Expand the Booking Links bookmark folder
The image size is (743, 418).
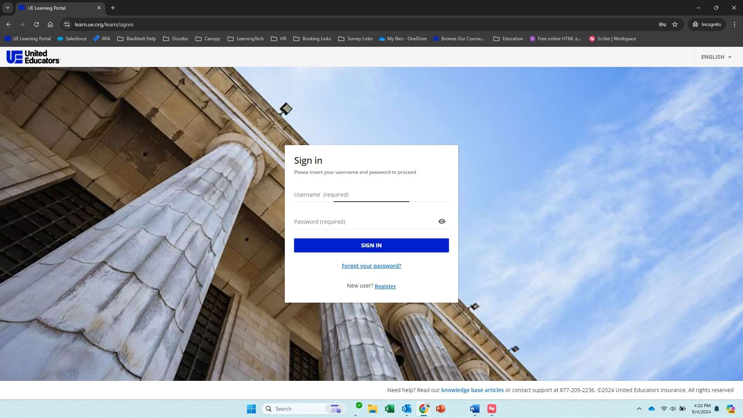(x=312, y=39)
